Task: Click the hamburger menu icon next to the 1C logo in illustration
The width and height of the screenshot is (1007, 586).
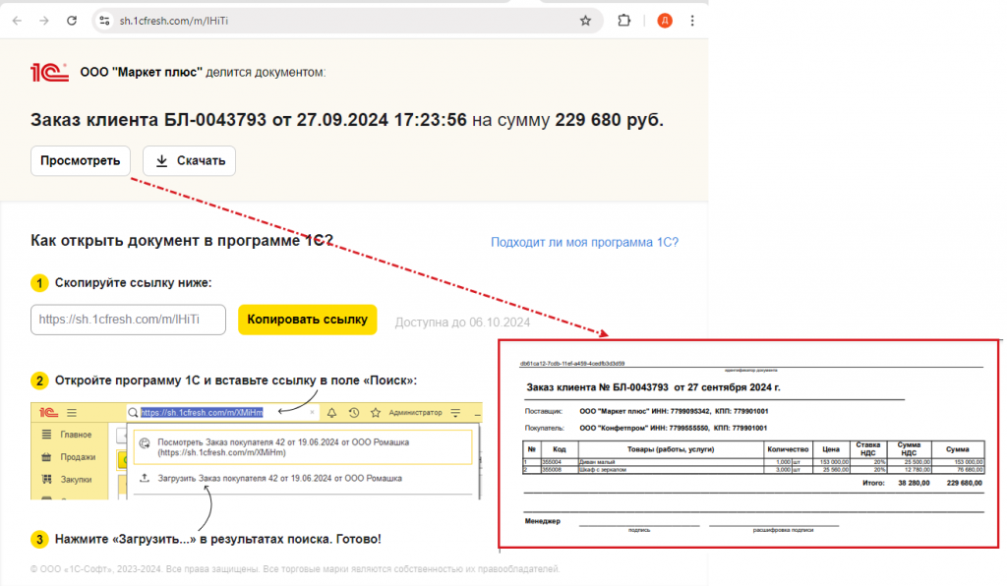Action: pyautogui.click(x=72, y=413)
